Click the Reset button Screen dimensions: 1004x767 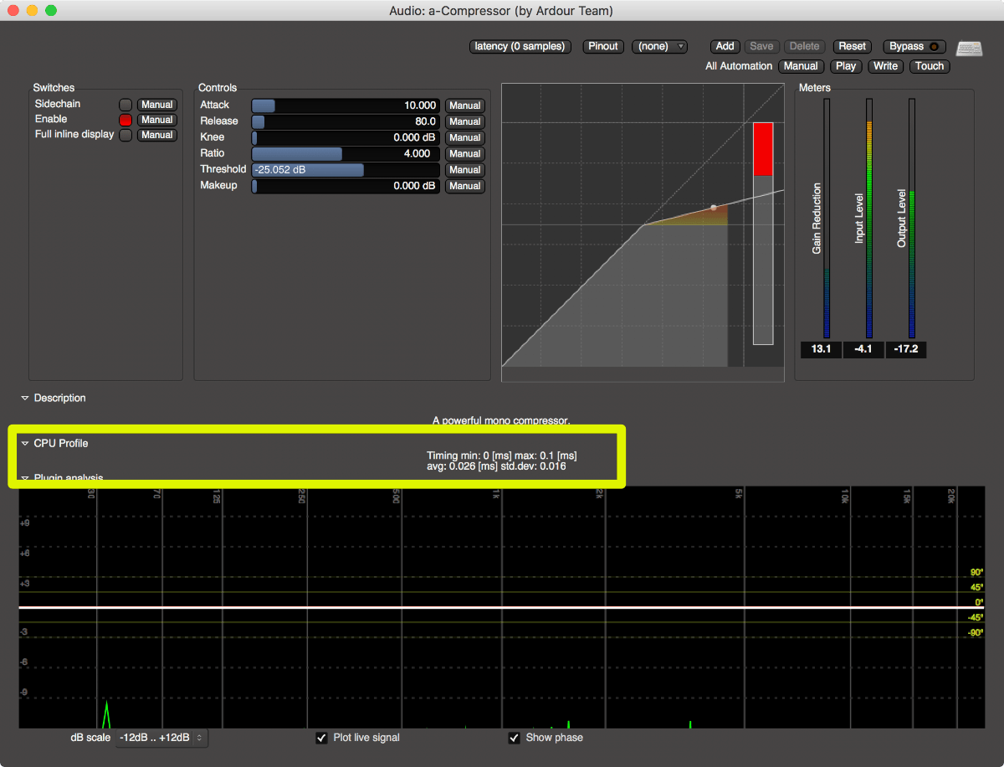pos(852,47)
